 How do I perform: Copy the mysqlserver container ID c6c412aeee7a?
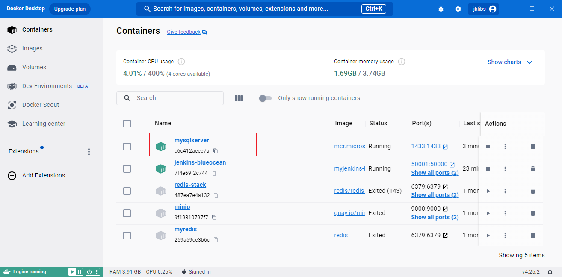click(x=216, y=151)
